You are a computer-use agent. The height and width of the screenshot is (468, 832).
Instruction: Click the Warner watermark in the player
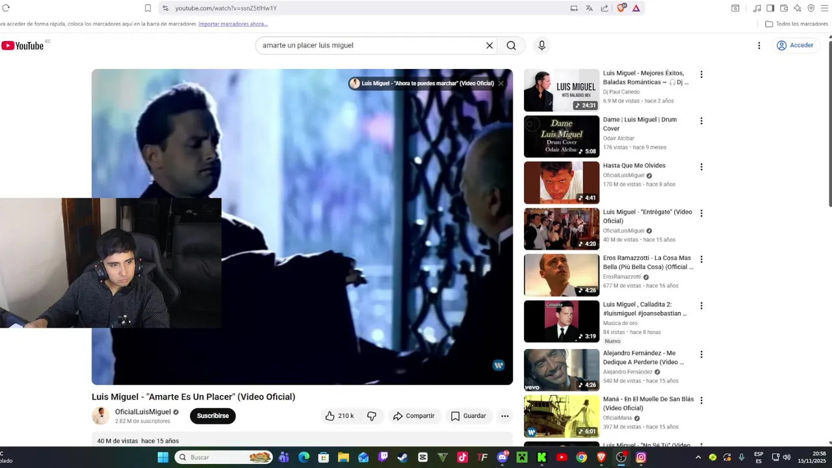click(x=499, y=365)
